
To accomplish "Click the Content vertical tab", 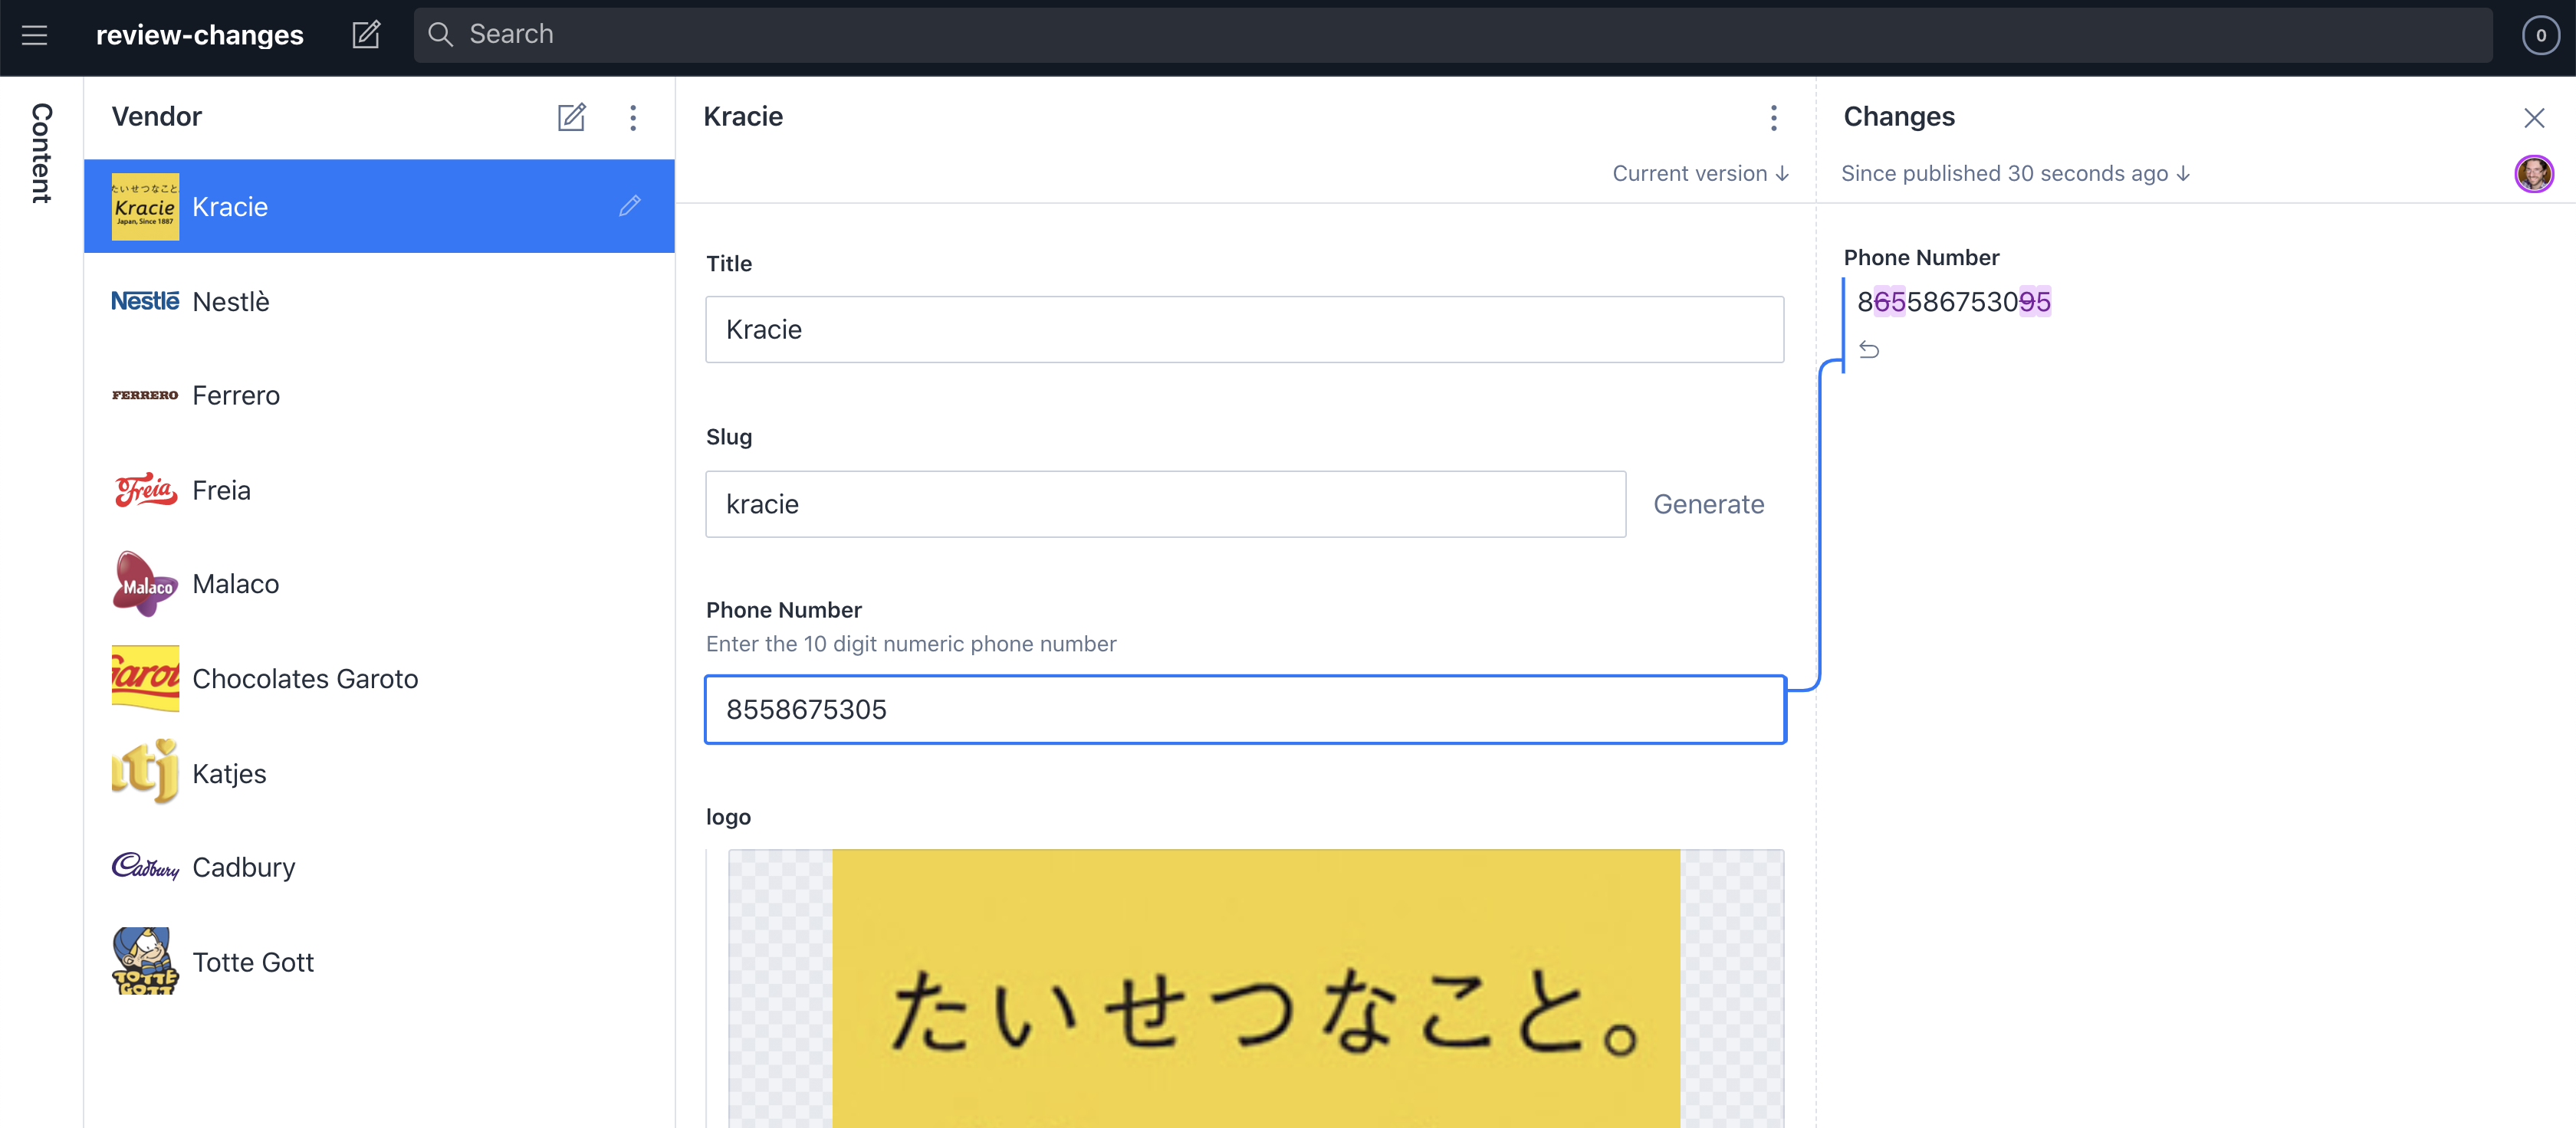I will [41, 152].
